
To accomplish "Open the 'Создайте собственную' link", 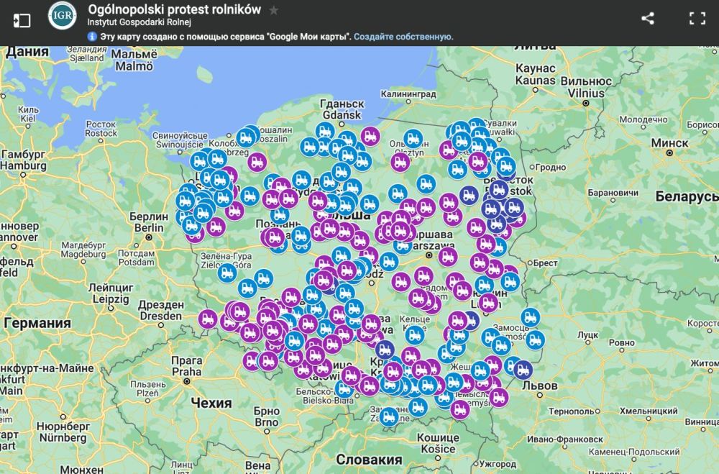I will click(403, 37).
